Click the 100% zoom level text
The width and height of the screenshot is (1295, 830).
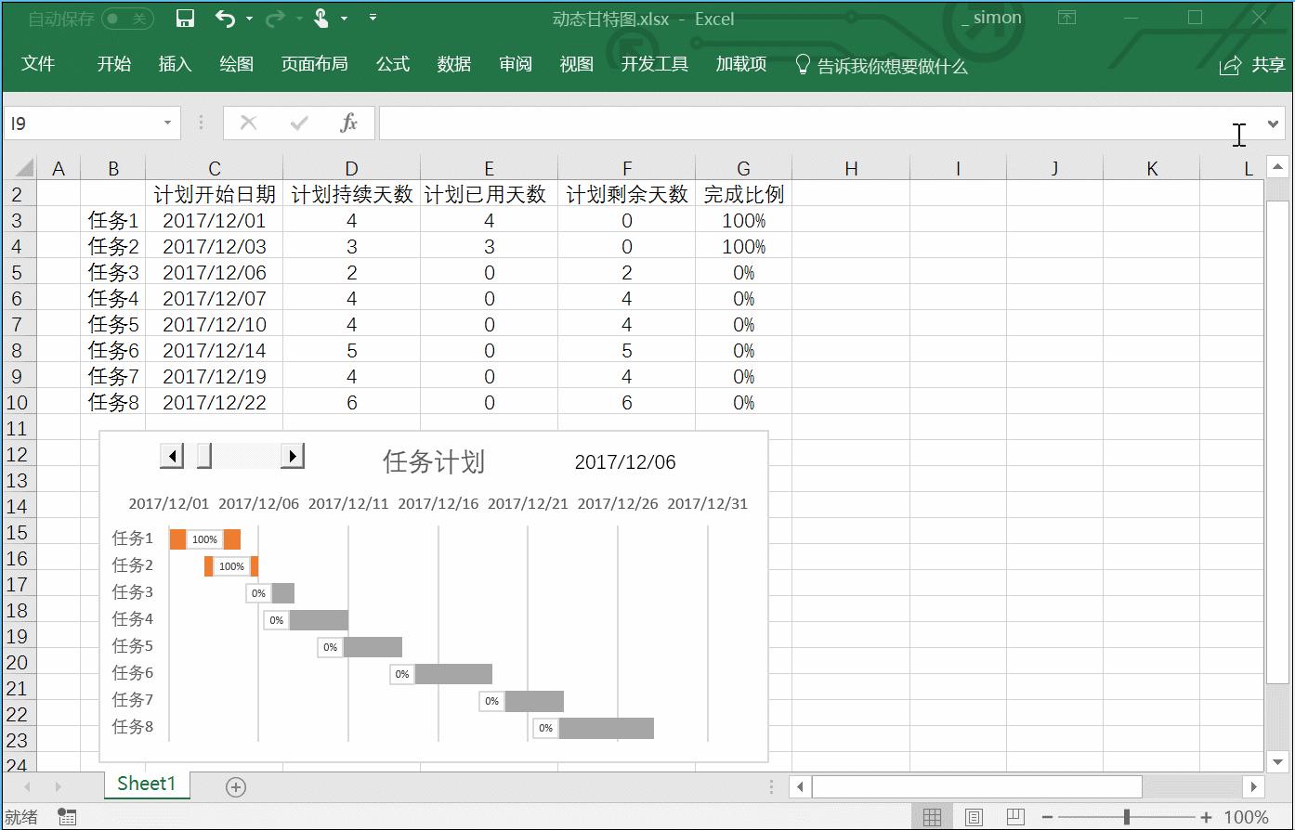1247,818
